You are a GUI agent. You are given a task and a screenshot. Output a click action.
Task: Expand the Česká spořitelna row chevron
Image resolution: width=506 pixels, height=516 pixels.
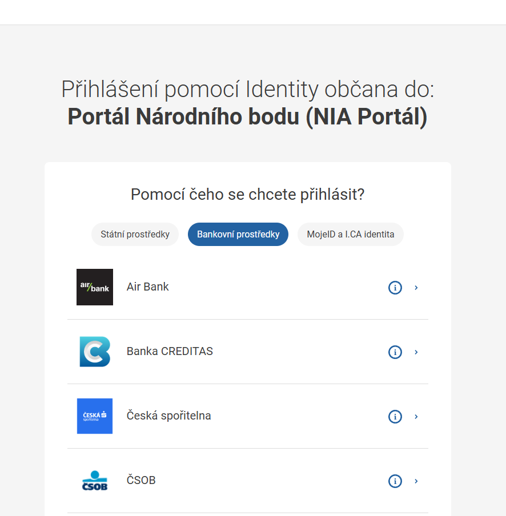tap(416, 417)
